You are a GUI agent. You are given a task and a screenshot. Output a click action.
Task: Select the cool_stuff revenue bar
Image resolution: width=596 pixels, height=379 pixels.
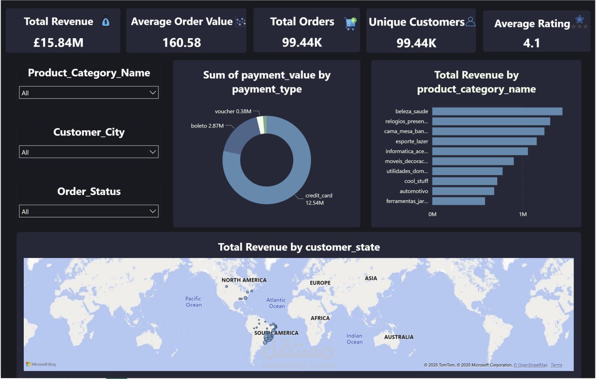pyautogui.click(x=465, y=181)
